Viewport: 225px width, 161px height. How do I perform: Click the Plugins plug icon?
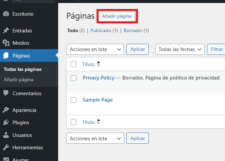click(6, 123)
